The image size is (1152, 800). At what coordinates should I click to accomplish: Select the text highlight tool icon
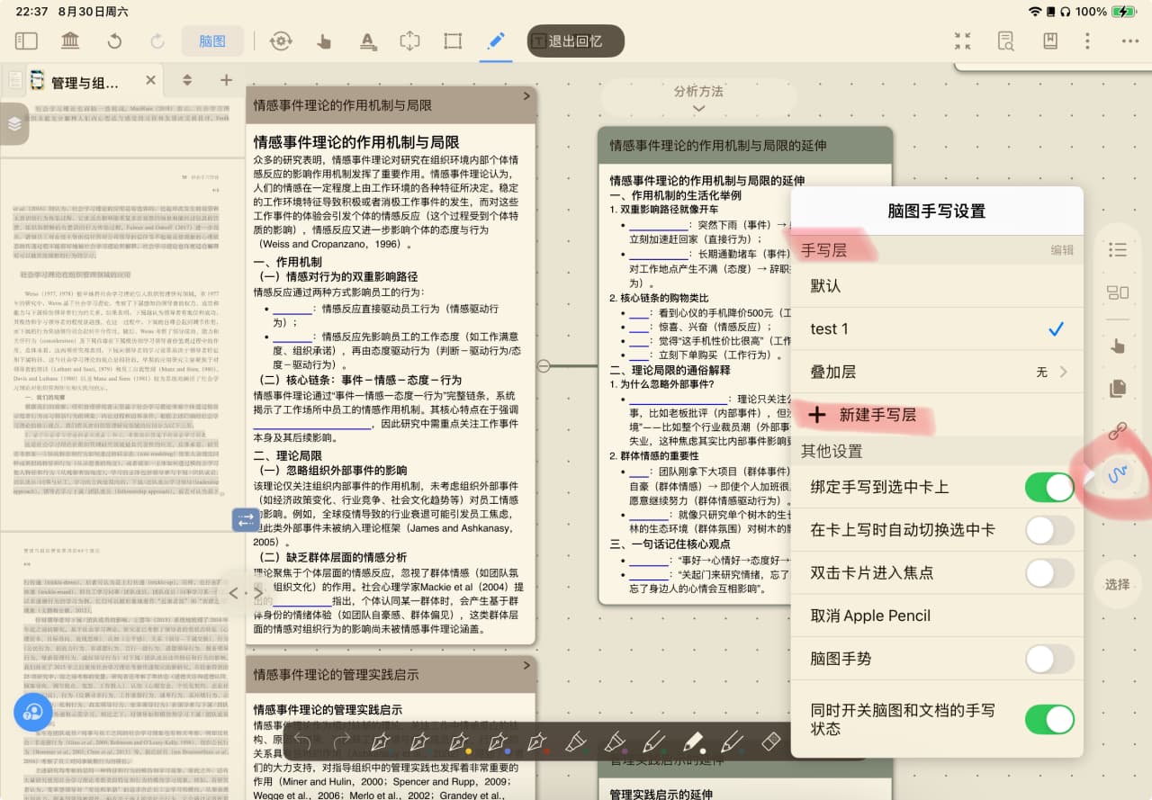[x=367, y=40]
